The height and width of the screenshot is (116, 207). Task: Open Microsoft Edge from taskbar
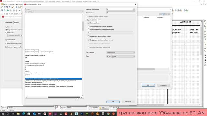(x=24, y=114)
